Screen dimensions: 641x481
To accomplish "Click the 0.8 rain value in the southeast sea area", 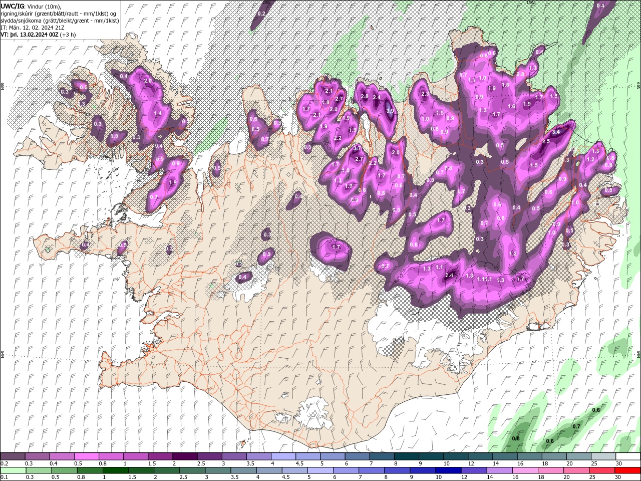I will 516,439.
